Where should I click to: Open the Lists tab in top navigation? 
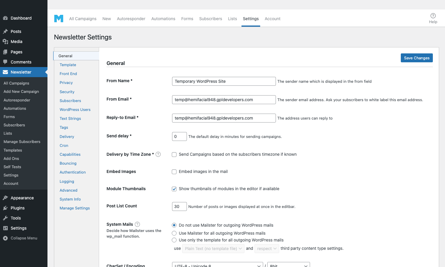click(233, 19)
